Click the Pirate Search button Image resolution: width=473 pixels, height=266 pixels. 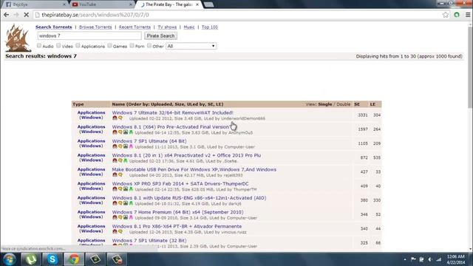click(160, 36)
